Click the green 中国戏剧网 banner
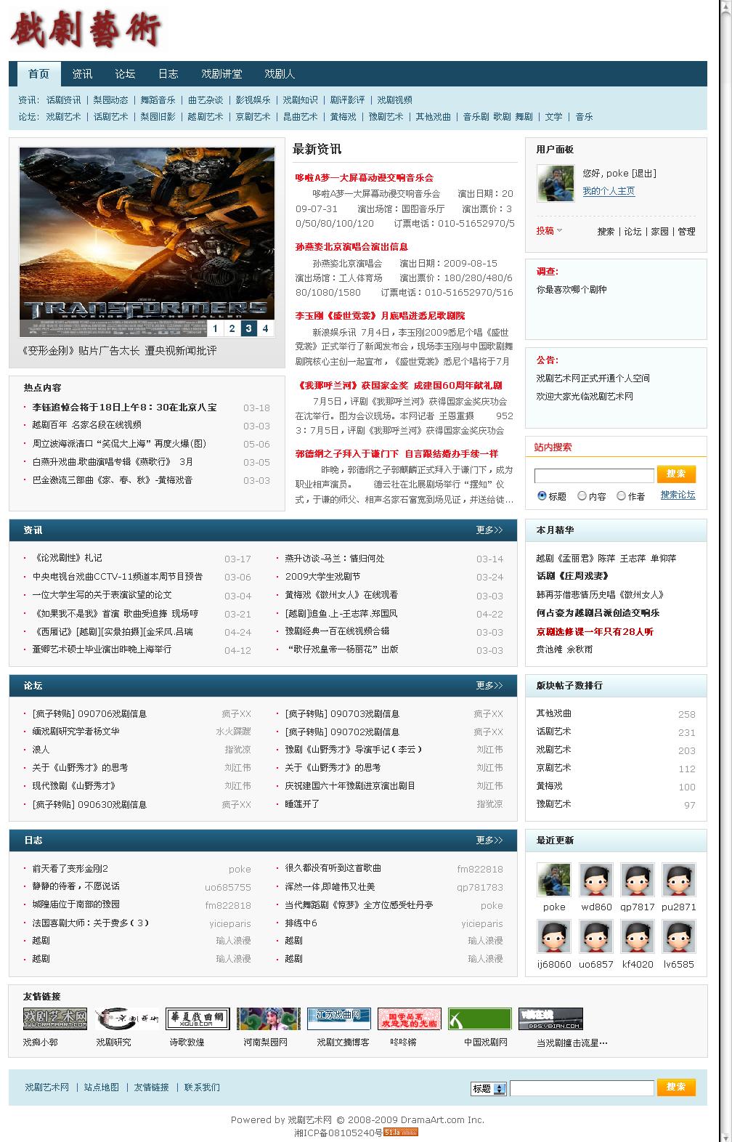732x1142 pixels. 480,1019
